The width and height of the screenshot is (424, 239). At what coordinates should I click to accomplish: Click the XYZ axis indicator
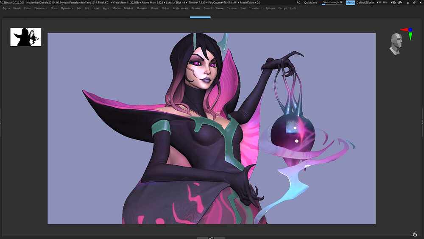pos(407,33)
